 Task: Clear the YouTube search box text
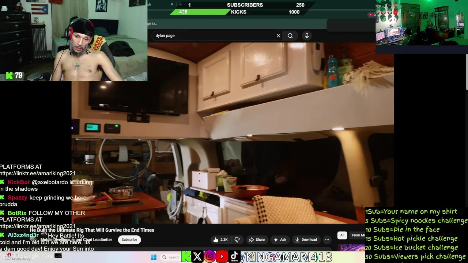point(278,36)
